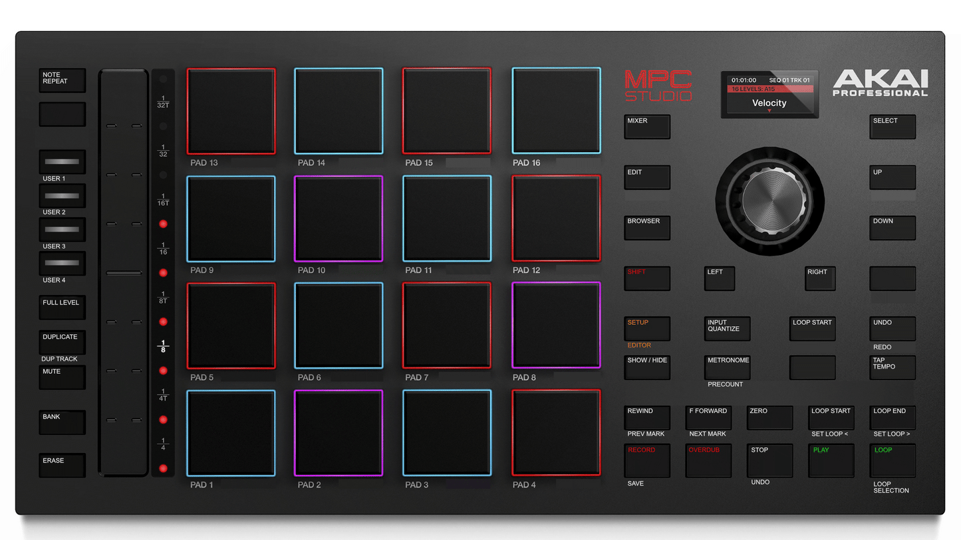Open the SETUP / Editor button
This screenshot has width=961, height=540.
tap(647, 329)
